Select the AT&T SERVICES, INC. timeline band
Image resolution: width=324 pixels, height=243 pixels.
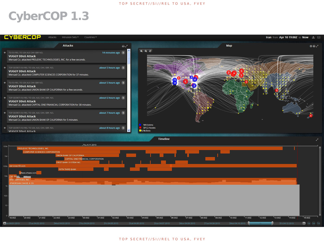(153, 180)
